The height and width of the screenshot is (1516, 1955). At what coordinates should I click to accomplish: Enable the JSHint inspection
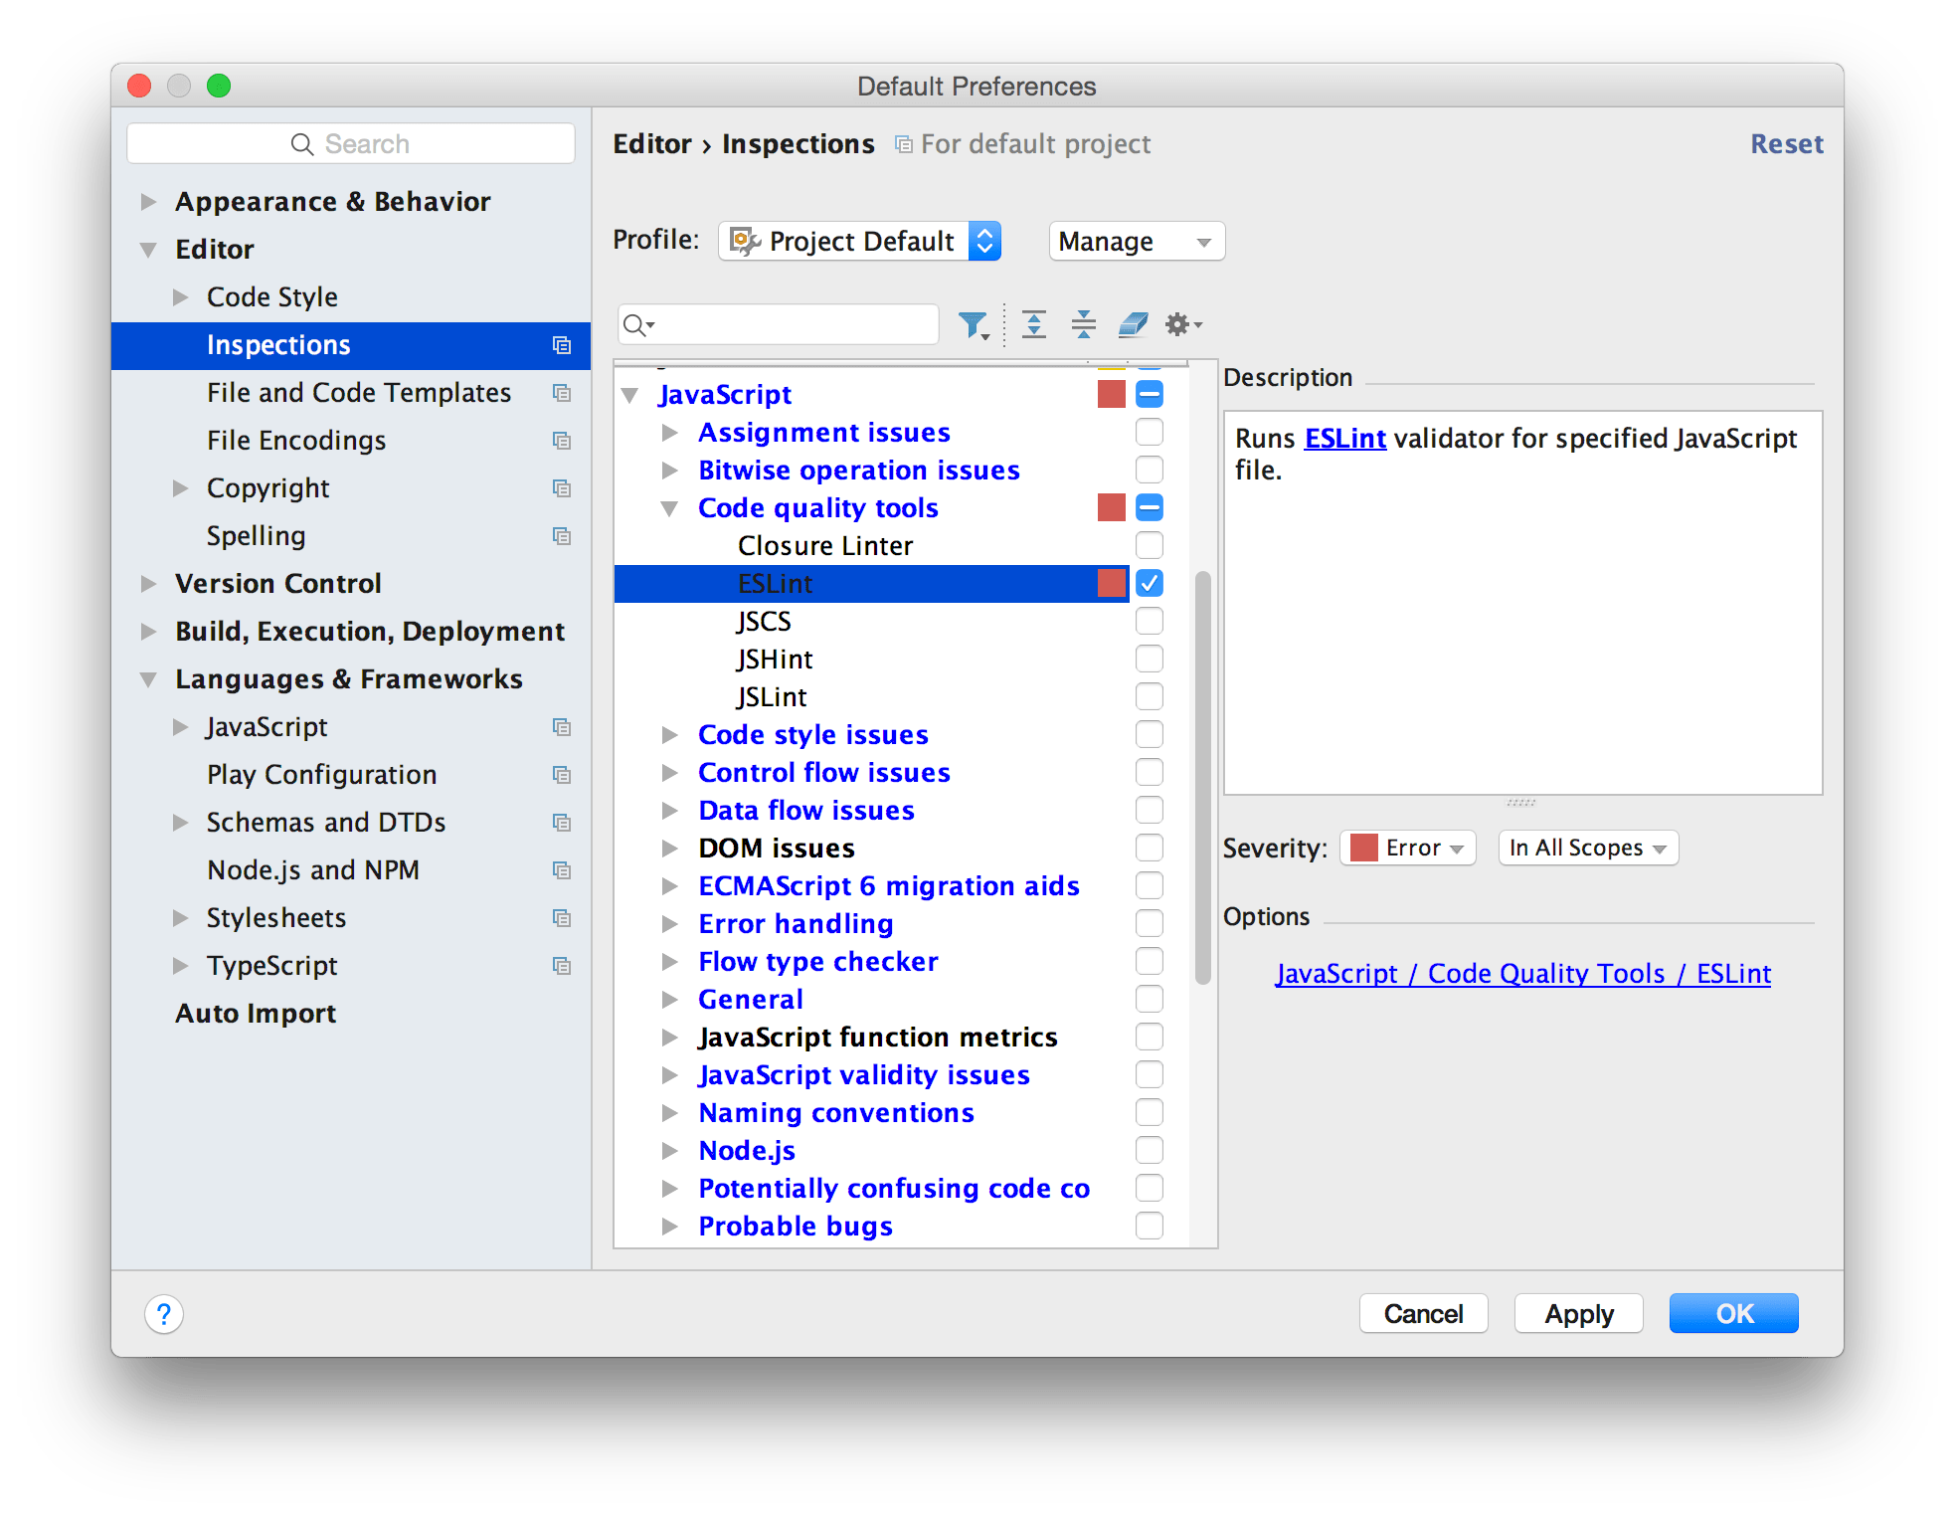[x=1150, y=659]
